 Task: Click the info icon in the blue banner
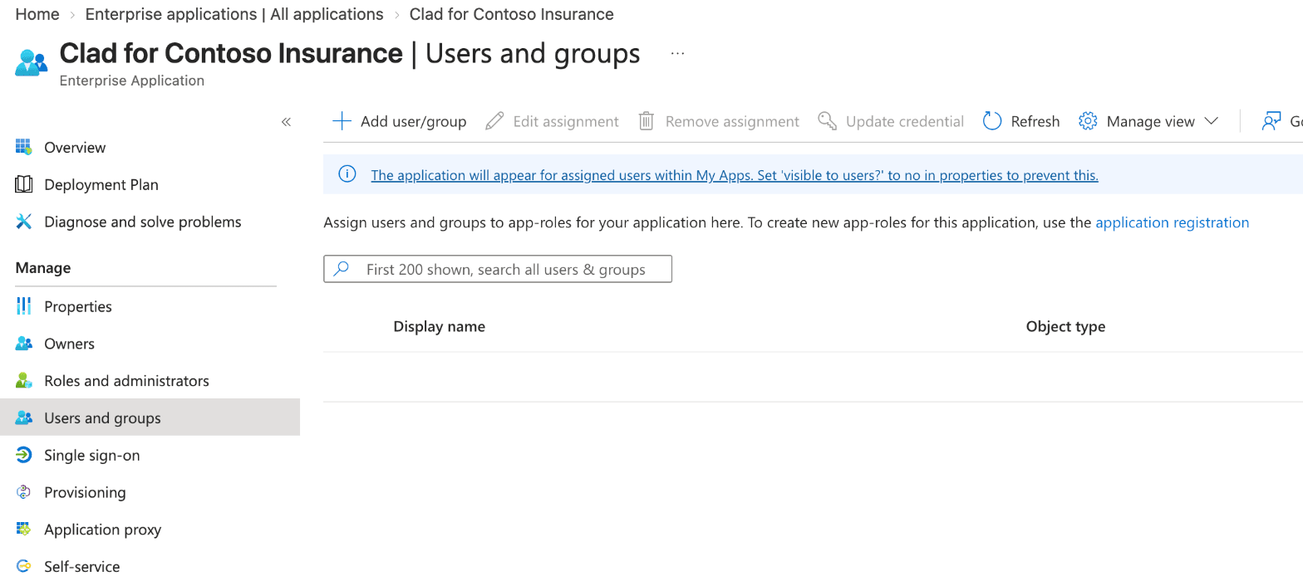coord(347,174)
